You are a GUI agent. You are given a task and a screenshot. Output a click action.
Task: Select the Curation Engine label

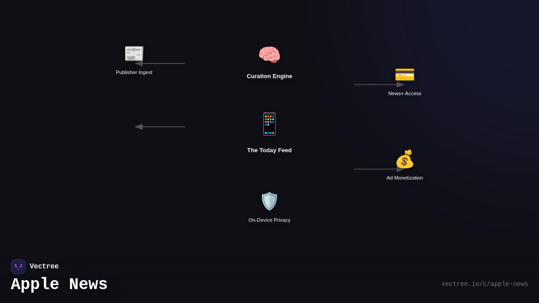(x=269, y=76)
